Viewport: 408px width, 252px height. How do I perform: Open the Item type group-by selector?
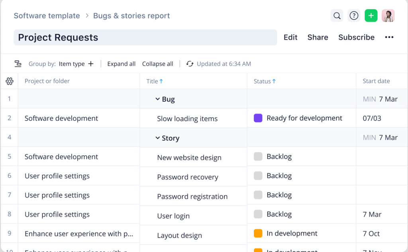[x=72, y=64]
